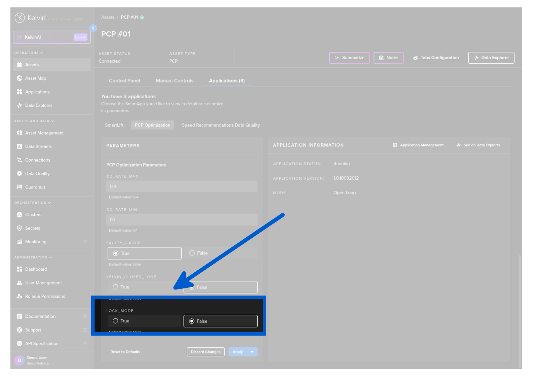Click the Connections icon in sidebar

point(20,160)
